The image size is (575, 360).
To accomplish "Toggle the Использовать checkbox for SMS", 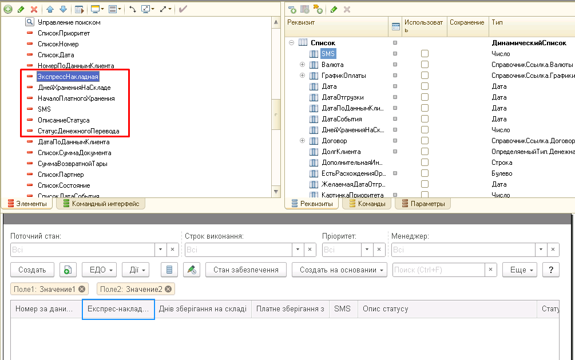I will click(425, 54).
